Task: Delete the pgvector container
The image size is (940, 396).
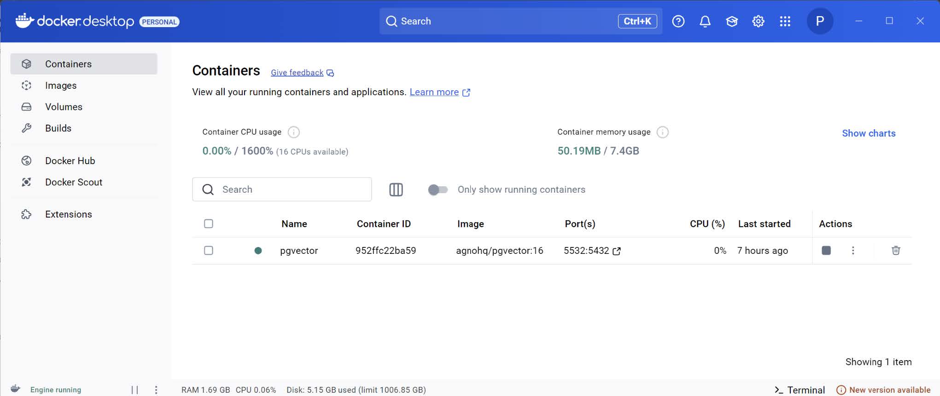Action: coord(896,250)
